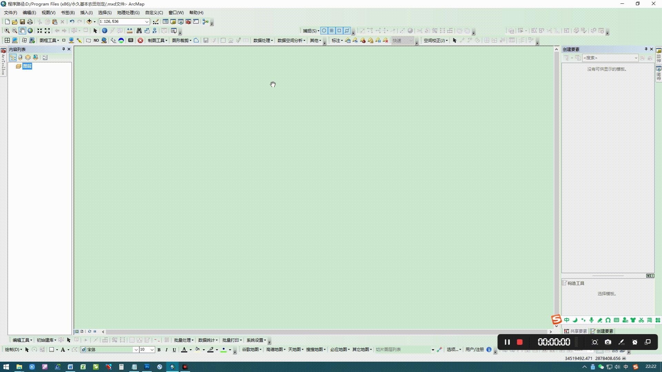Click the Full Extent globe icon
Screen dimensions: 662x372
pyautogui.click(x=30, y=31)
